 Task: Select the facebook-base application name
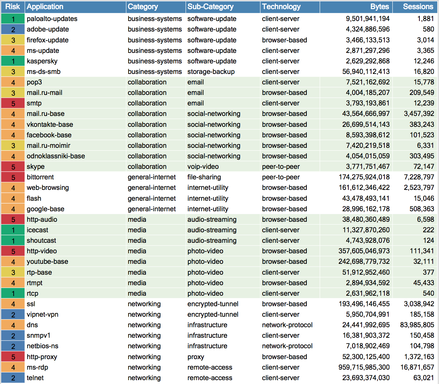point(49,135)
